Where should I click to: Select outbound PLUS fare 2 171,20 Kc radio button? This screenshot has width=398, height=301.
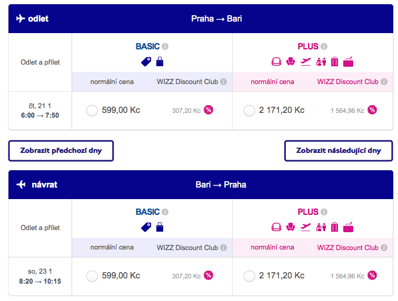(x=249, y=111)
